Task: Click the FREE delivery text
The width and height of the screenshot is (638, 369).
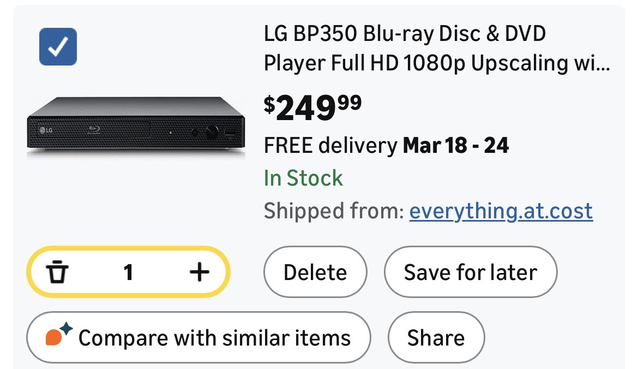Action: point(330,146)
